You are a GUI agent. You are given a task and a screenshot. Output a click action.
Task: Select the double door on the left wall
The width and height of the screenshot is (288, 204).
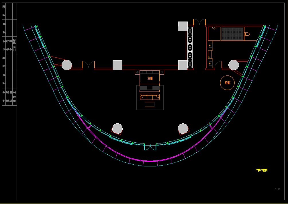pos(88,65)
